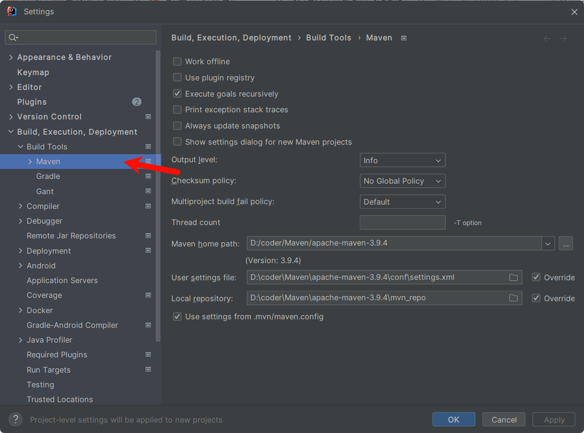
Task: Uncheck Override for Local repository
Action: click(536, 298)
